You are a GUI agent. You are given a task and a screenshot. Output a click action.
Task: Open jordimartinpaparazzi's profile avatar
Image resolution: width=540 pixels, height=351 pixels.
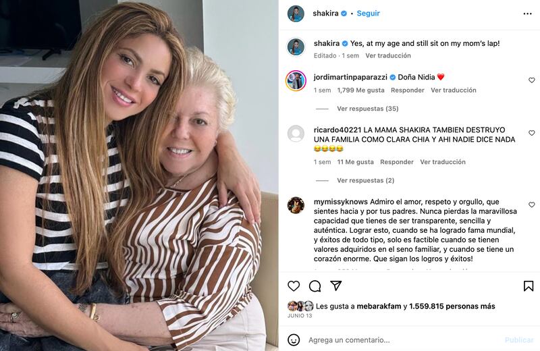pyautogui.click(x=296, y=80)
